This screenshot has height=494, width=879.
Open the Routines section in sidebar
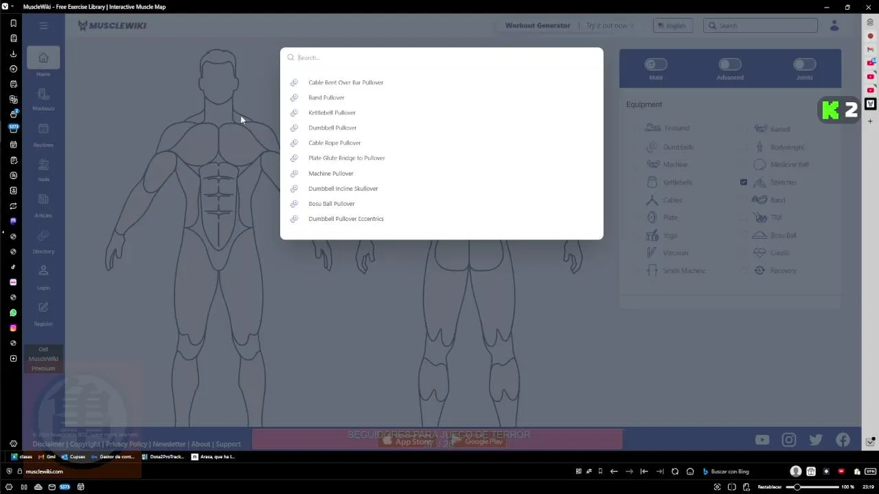pyautogui.click(x=43, y=134)
